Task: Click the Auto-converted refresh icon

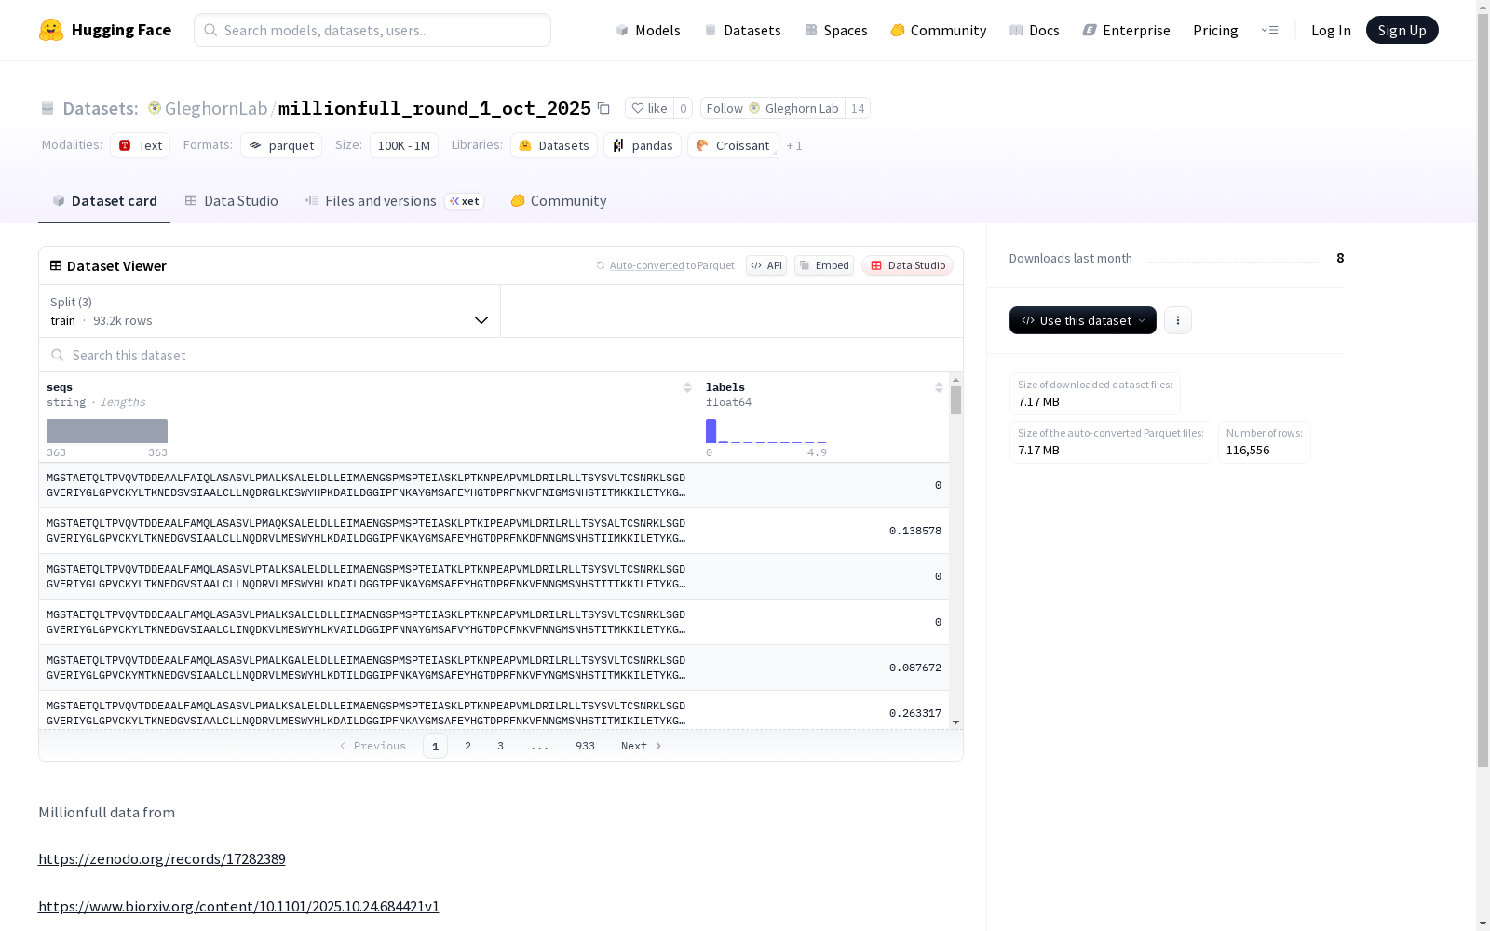Action: click(x=601, y=265)
